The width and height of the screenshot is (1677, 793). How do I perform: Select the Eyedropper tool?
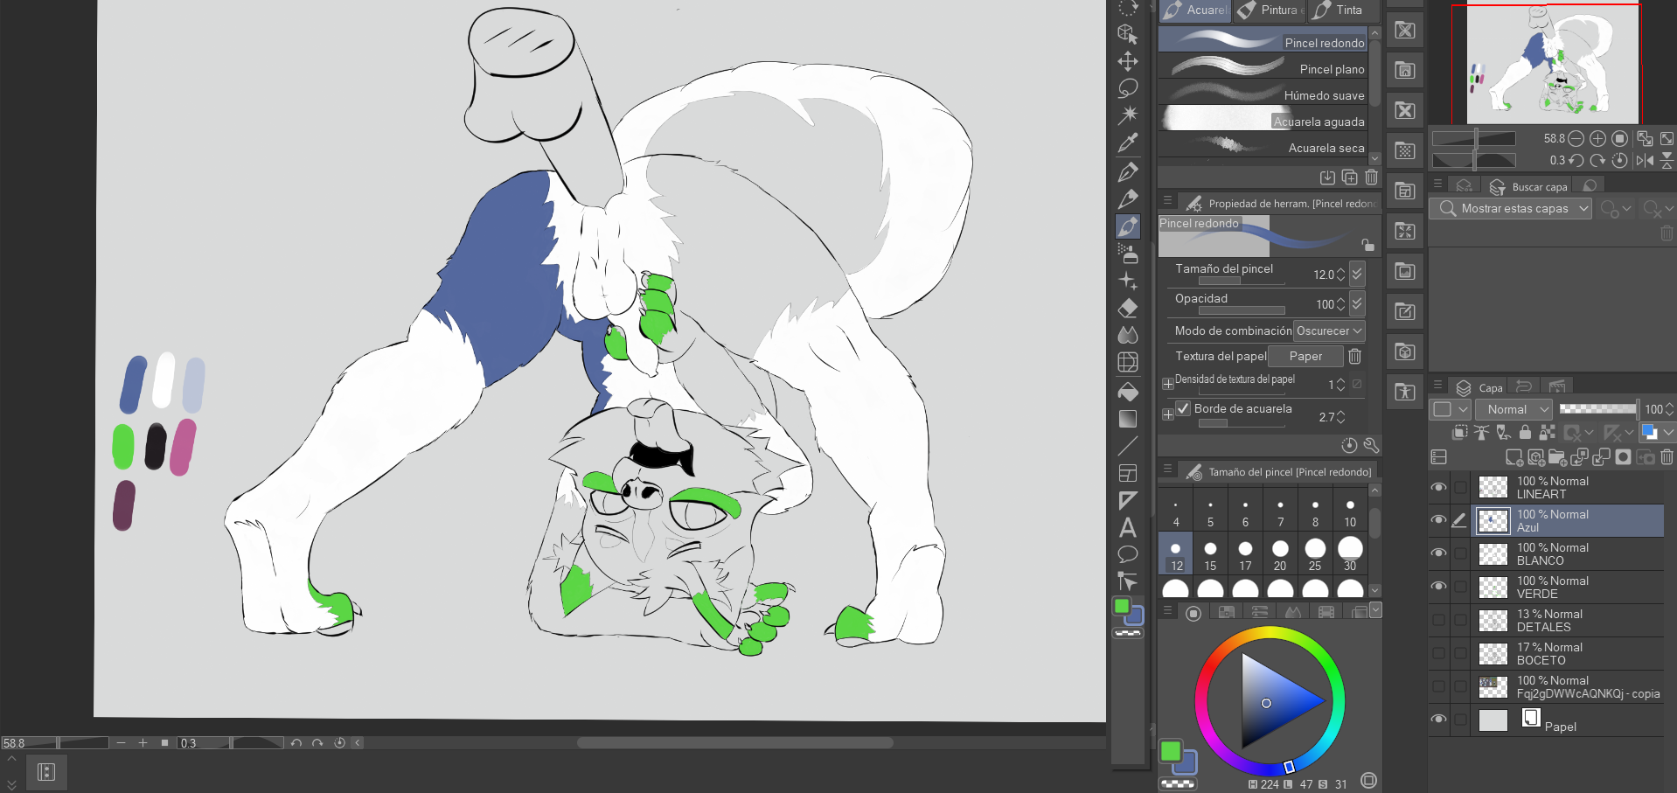pos(1128,143)
